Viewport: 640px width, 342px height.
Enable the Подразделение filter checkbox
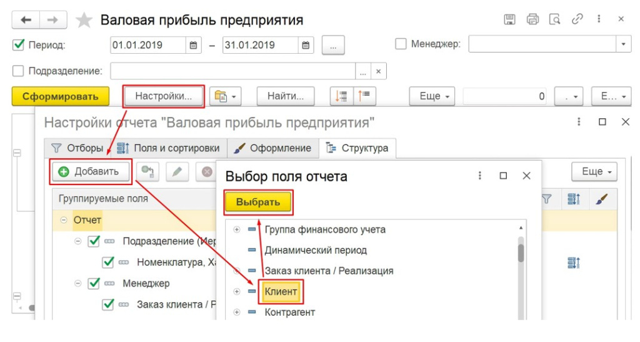[18, 71]
